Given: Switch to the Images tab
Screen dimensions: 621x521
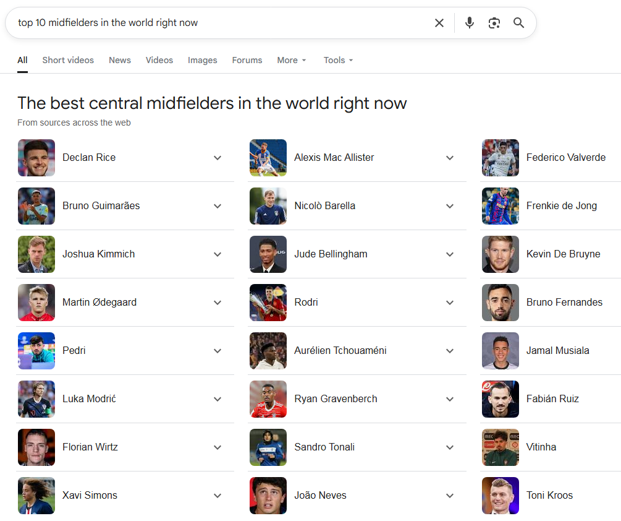Looking at the screenshot, I should point(203,60).
